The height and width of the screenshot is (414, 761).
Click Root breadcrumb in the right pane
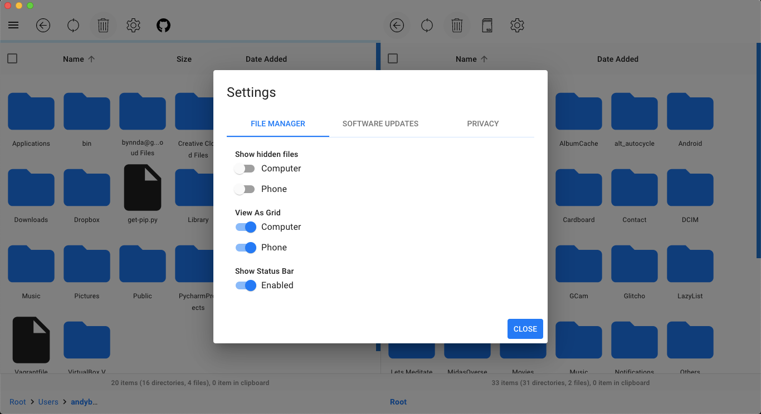[x=398, y=402]
